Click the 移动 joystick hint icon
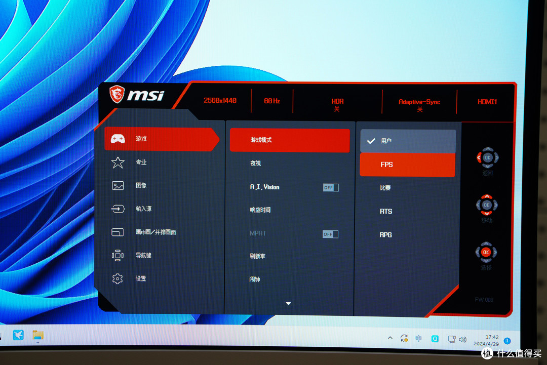The image size is (547, 365). [x=487, y=205]
